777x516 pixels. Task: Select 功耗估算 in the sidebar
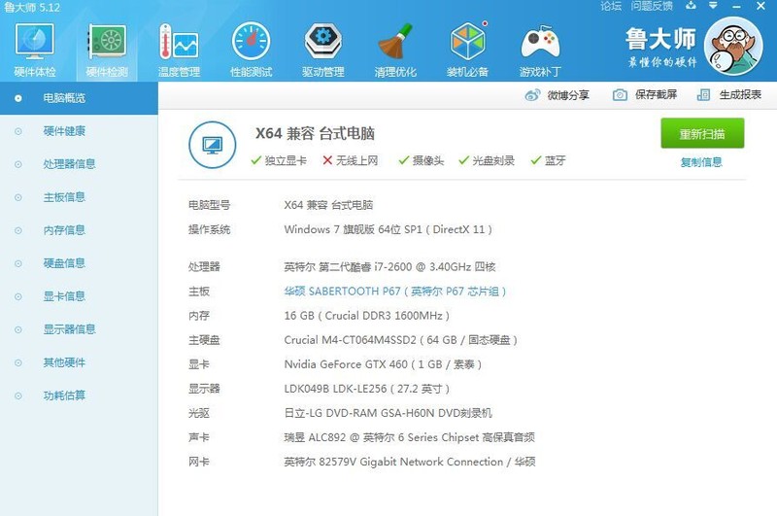click(79, 396)
